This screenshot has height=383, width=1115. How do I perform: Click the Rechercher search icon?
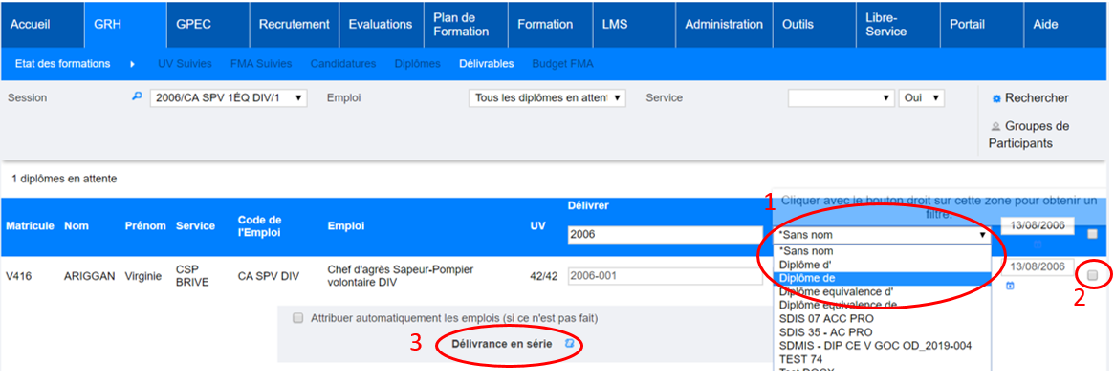click(x=996, y=98)
